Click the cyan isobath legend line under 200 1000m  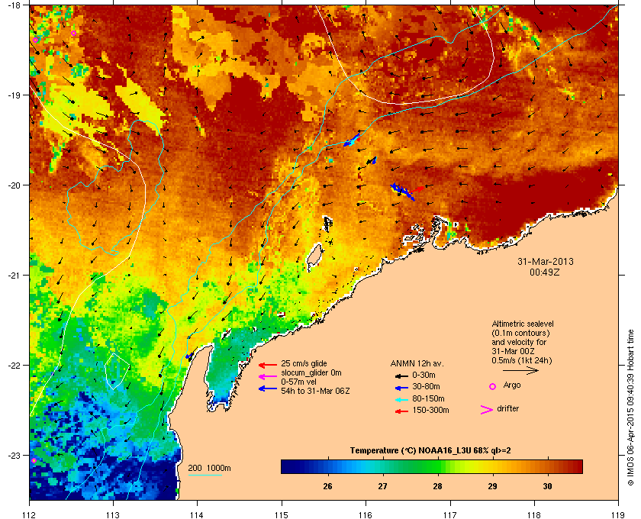205,475
